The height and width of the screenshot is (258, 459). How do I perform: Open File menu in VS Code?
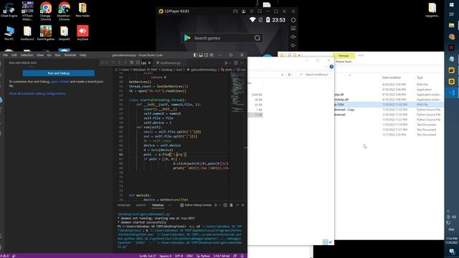(x=6, y=55)
